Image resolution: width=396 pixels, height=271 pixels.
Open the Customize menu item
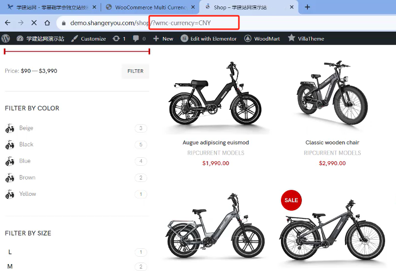point(89,39)
